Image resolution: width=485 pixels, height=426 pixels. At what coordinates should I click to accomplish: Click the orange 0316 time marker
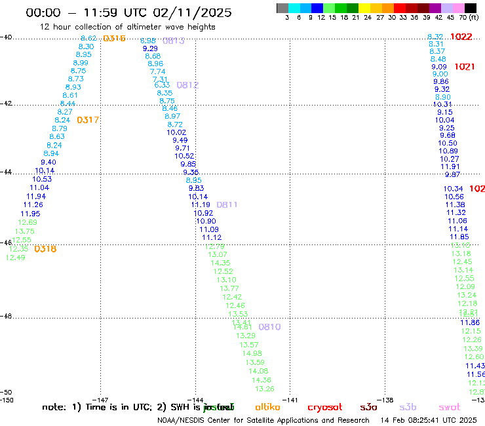tap(114, 39)
